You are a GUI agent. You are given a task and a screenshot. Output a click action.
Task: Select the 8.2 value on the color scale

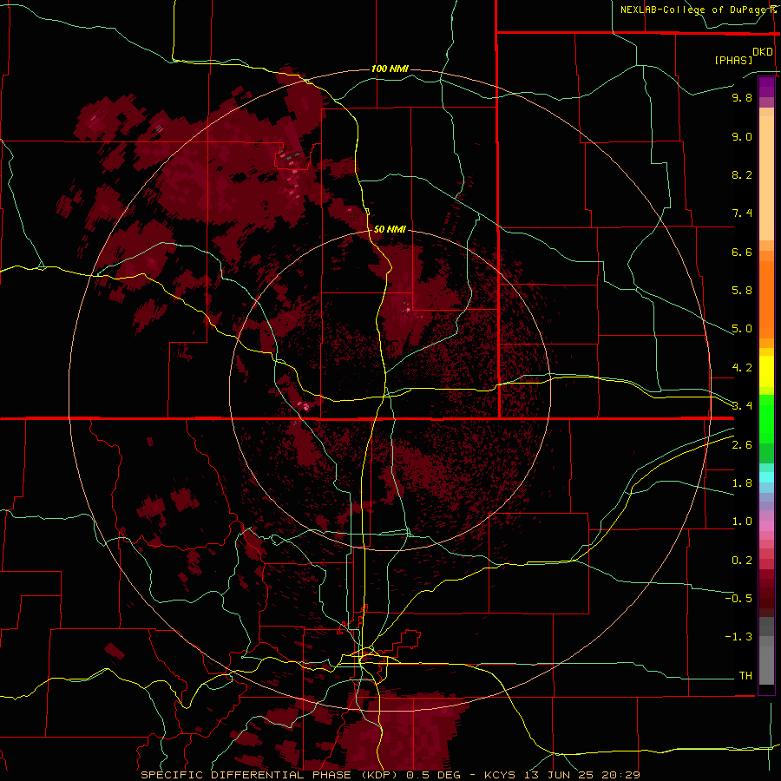click(742, 174)
